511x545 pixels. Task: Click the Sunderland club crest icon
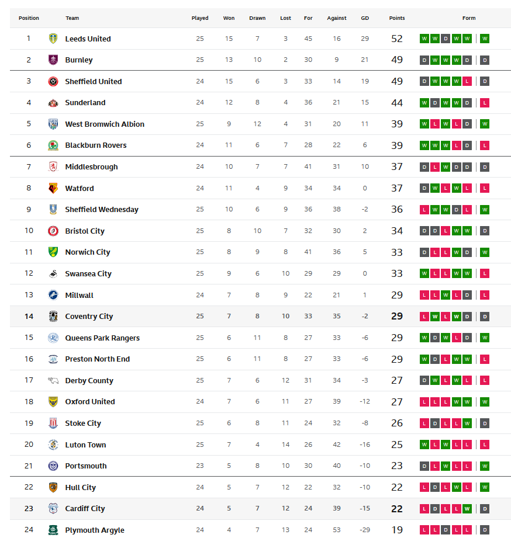(x=53, y=103)
